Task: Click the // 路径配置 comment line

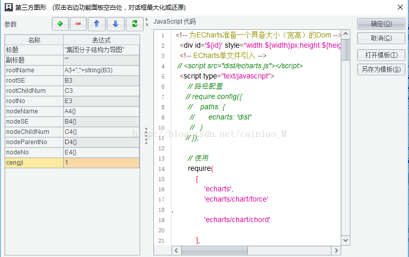Action: [x=205, y=87]
